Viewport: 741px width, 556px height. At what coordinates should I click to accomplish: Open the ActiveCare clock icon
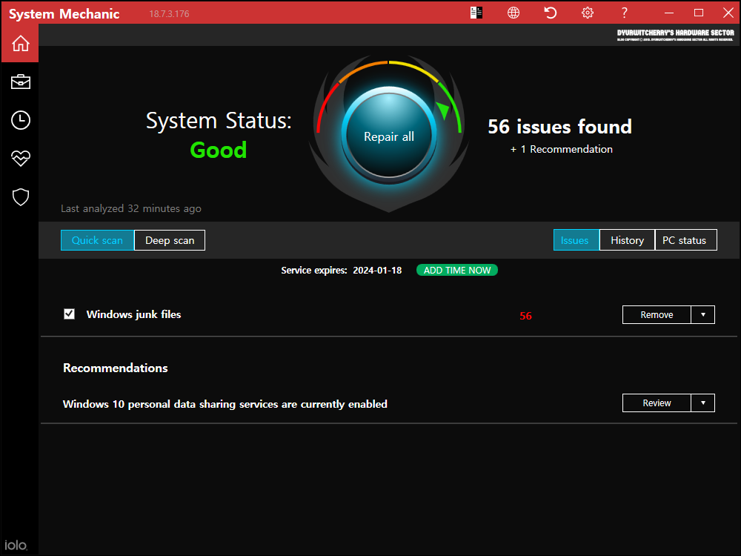[x=20, y=120]
